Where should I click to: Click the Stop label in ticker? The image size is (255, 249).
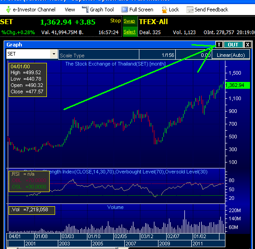pos(116,20)
